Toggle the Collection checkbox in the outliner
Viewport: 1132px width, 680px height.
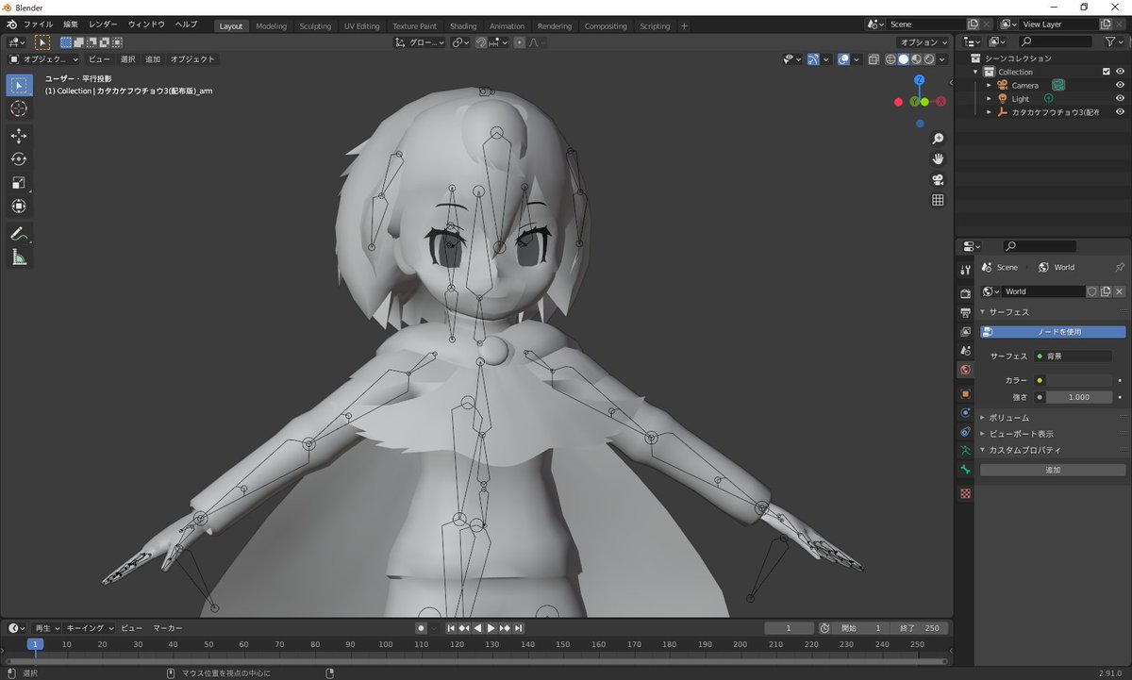click(1107, 71)
